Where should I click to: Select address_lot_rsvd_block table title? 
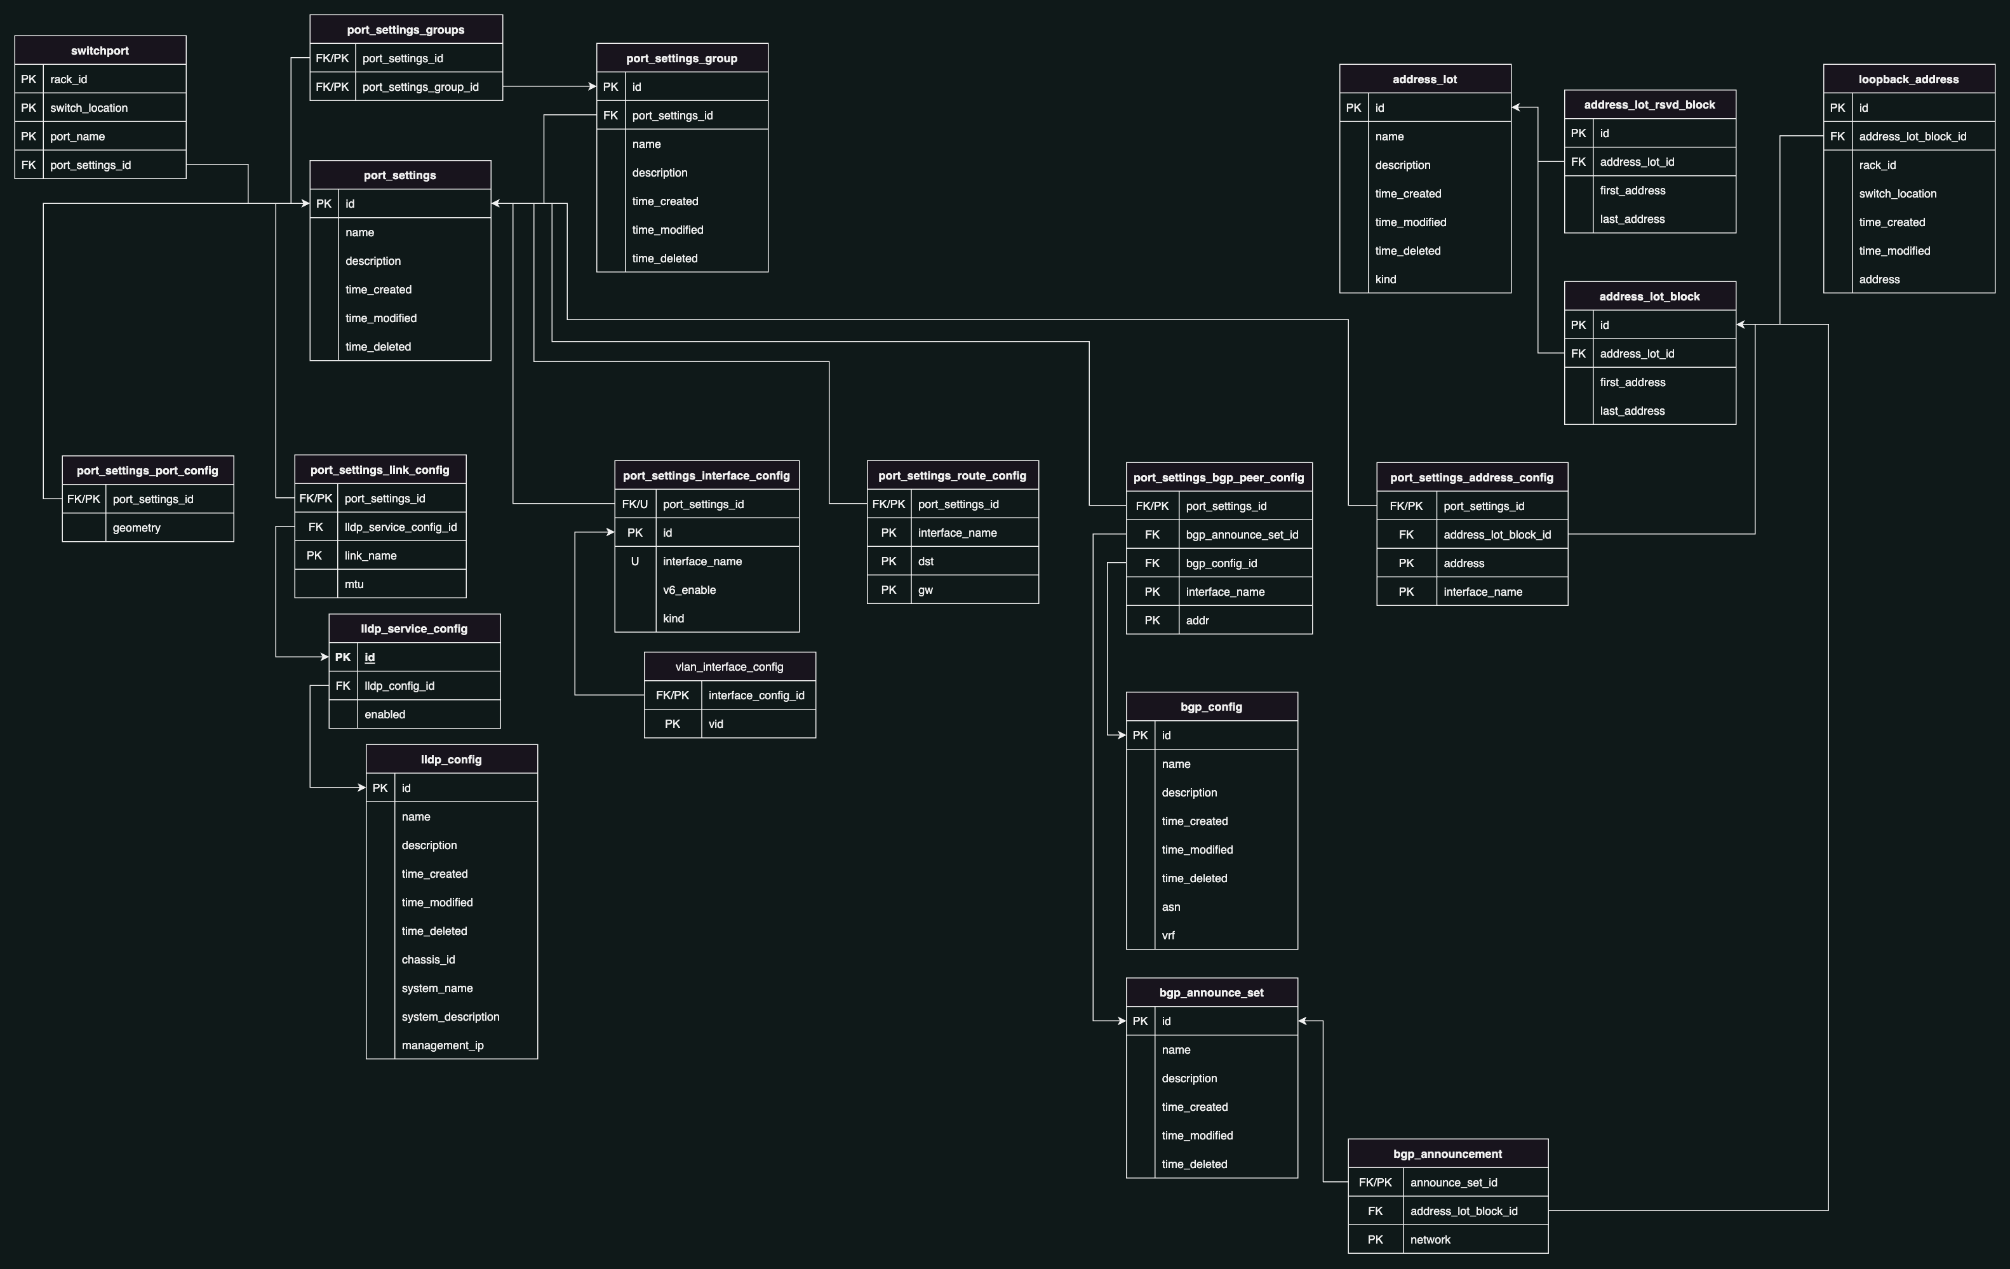(1649, 104)
